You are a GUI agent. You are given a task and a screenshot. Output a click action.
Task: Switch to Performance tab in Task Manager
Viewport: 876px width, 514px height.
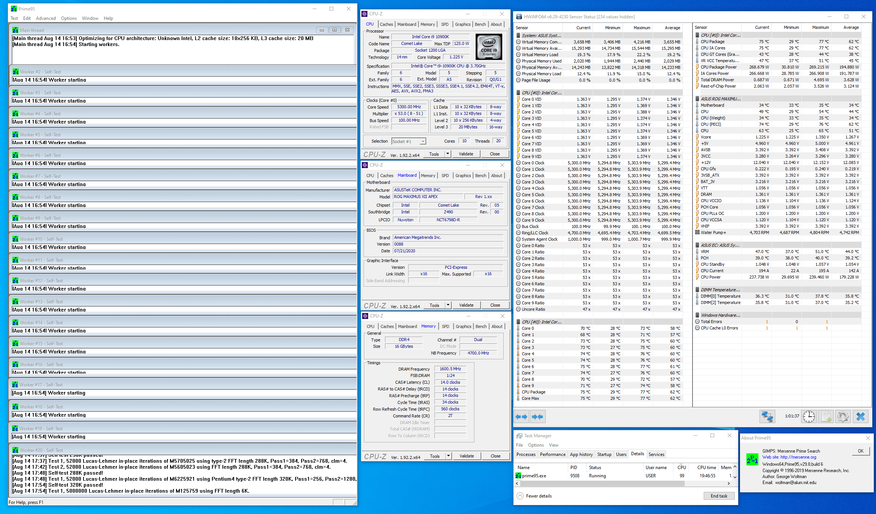pos(553,454)
